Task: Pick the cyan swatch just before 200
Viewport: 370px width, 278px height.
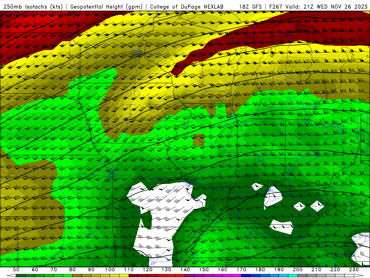Action: pos(293,276)
